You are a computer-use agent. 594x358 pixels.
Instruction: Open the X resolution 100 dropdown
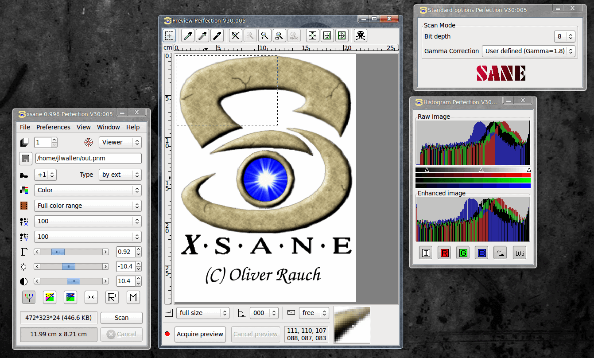click(x=88, y=221)
